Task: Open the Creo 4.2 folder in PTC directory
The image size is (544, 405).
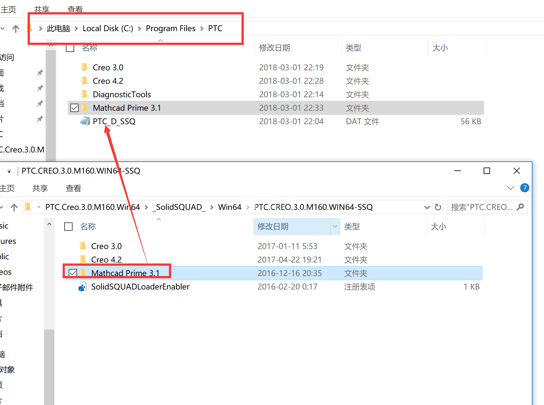Action: [x=108, y=81]
